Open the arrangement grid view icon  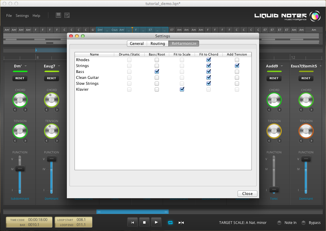coord(67,15)
